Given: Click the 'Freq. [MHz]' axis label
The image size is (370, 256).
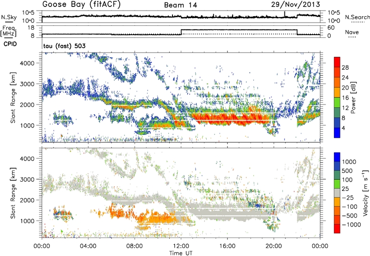Looking at the screenshot, I should [9, 31].
